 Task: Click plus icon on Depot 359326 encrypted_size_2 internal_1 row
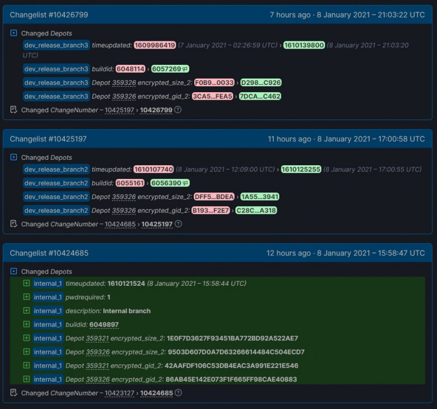pyautogui.click(x=27, y=352)
